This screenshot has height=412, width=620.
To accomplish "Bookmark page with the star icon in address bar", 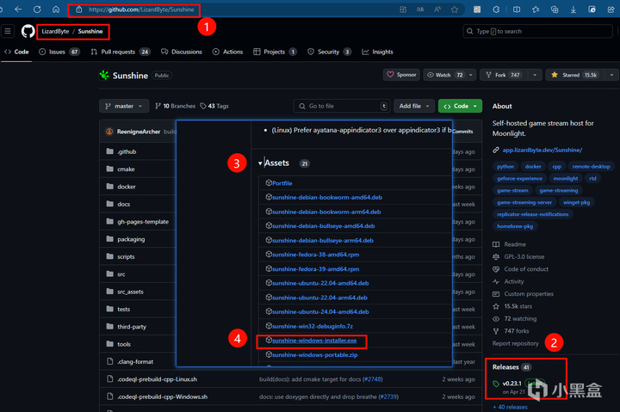I will pos(455,9).
